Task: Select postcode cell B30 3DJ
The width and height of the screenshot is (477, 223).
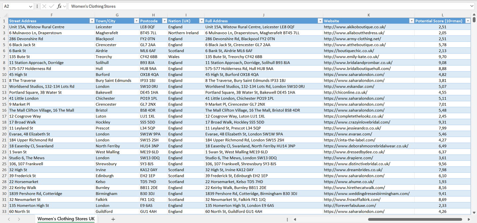Action: coord(153,194)
